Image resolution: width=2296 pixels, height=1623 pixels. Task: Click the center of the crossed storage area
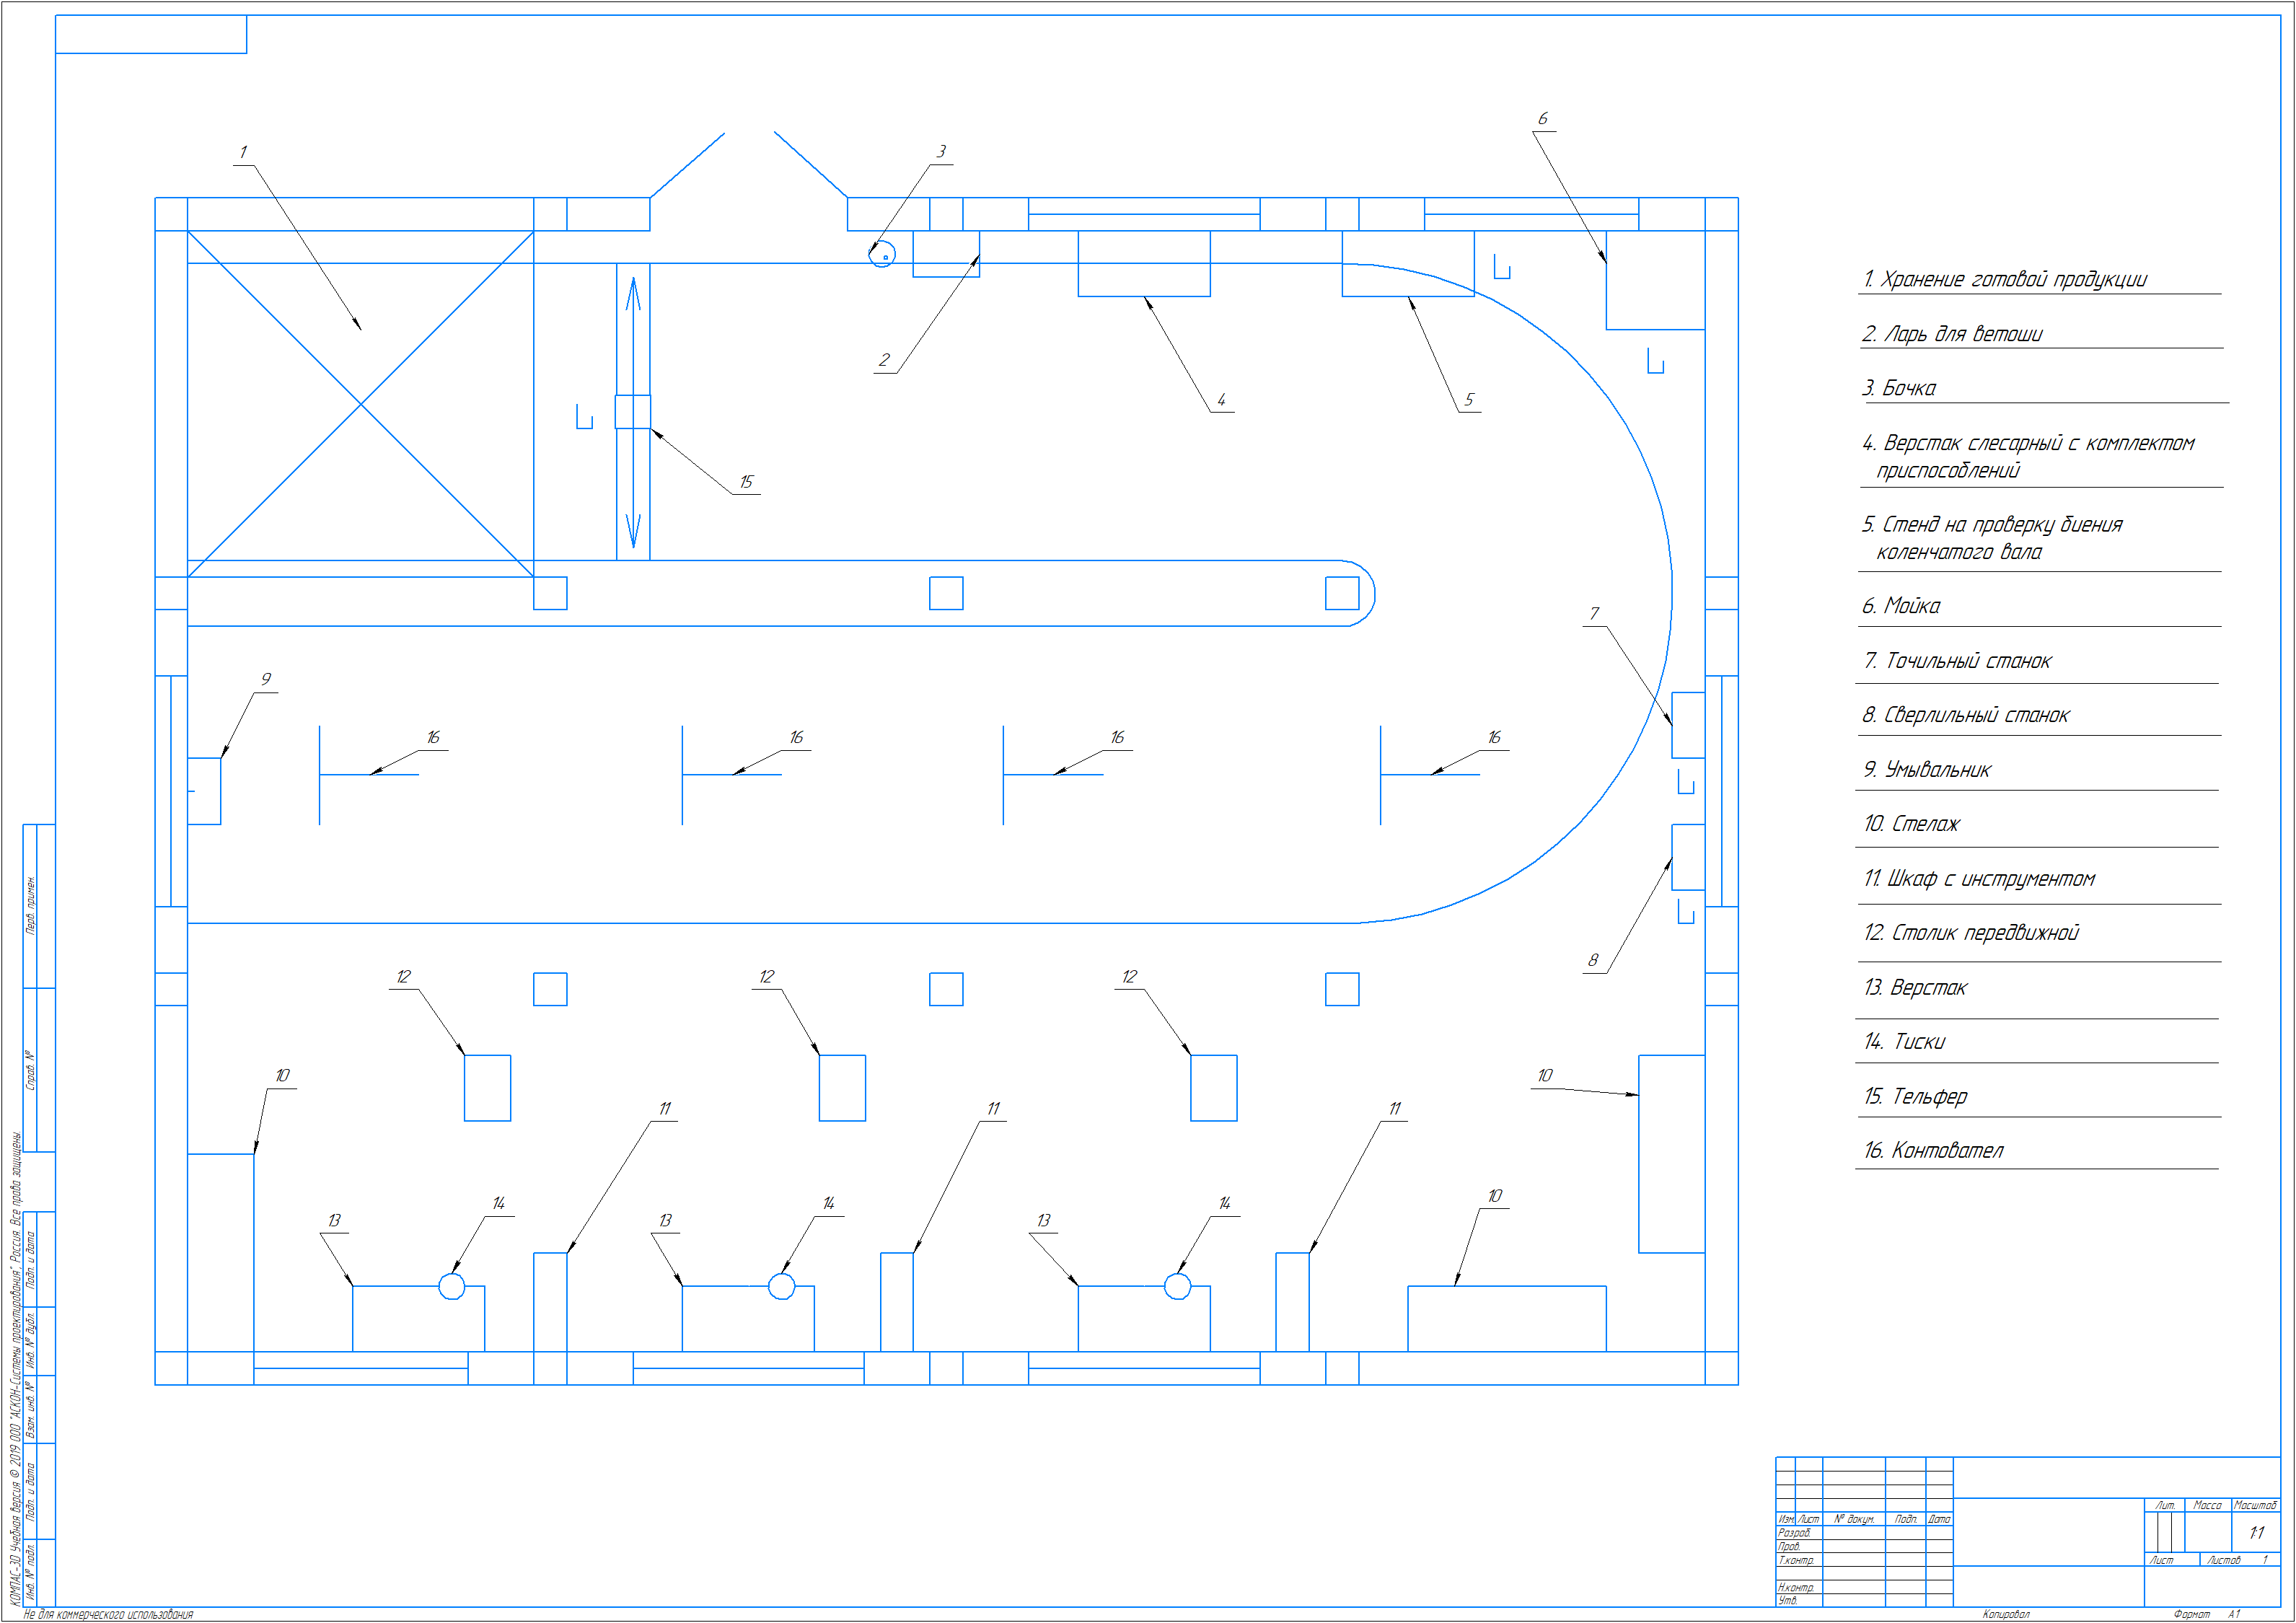[x=360, y=404]
